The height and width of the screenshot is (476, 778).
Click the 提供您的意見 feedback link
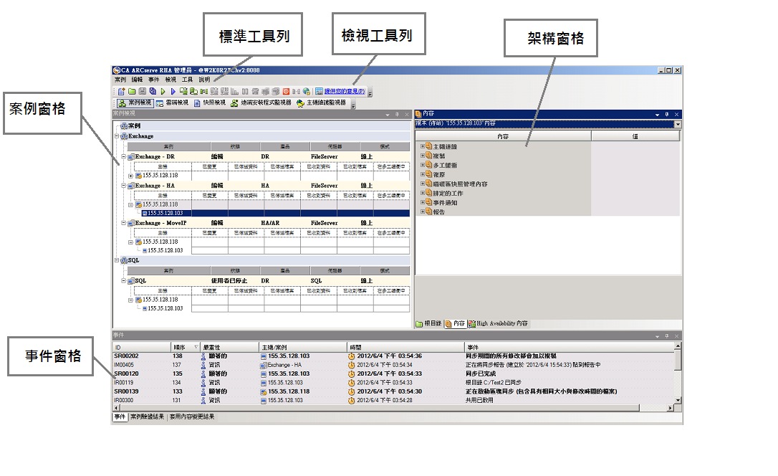pos(344,92)
